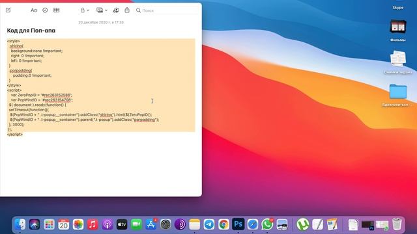Open Tor Browser in the Dock
Viewport: 417px width, 234px height.
pyautogui.click(x=180, y=224)
